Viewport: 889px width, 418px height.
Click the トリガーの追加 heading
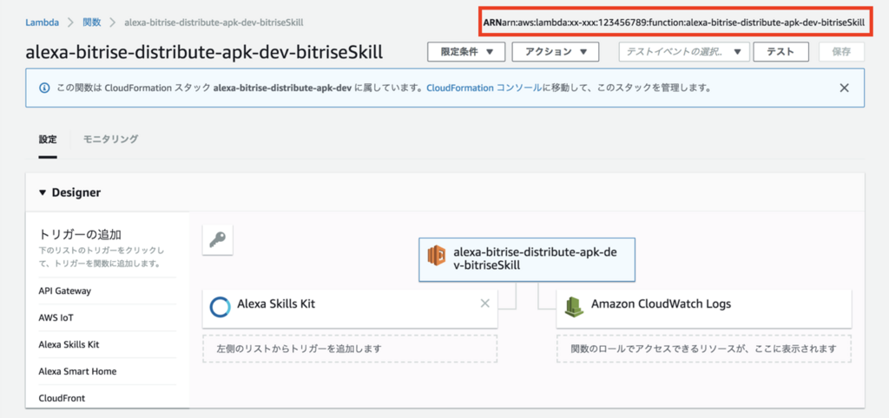click(x=81, y=234)
